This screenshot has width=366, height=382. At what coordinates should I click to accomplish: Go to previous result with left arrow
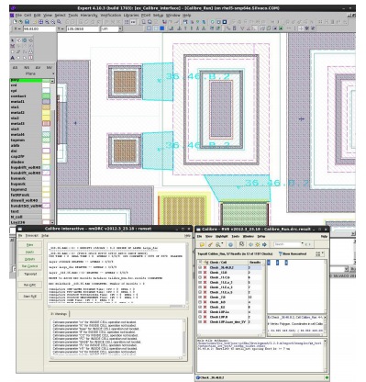[250, 244]
